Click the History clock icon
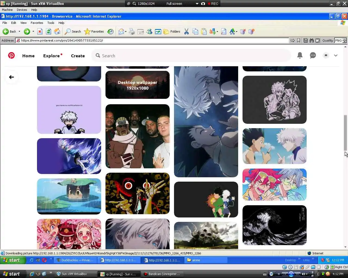Viewport: 348px width, 278px height. [110, 31]
